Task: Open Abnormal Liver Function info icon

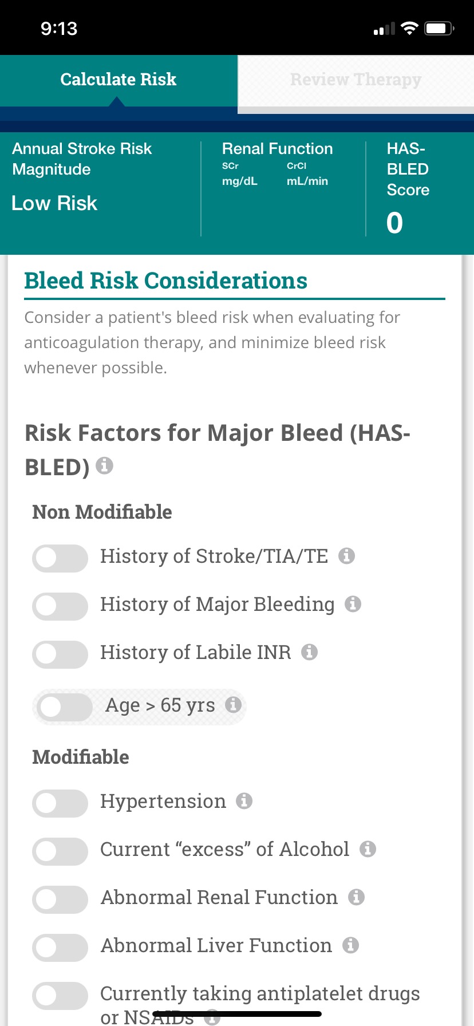Action: 350,945
